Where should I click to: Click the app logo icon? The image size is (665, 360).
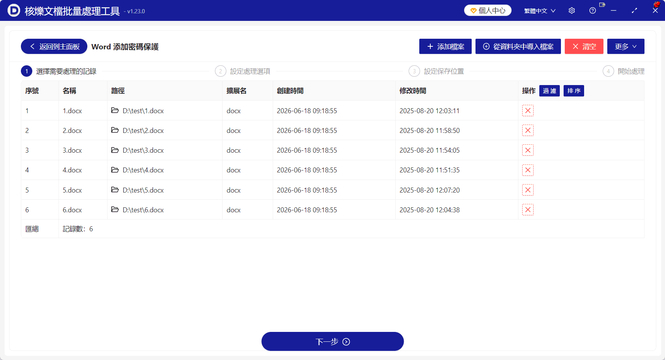tap(14, 11)
